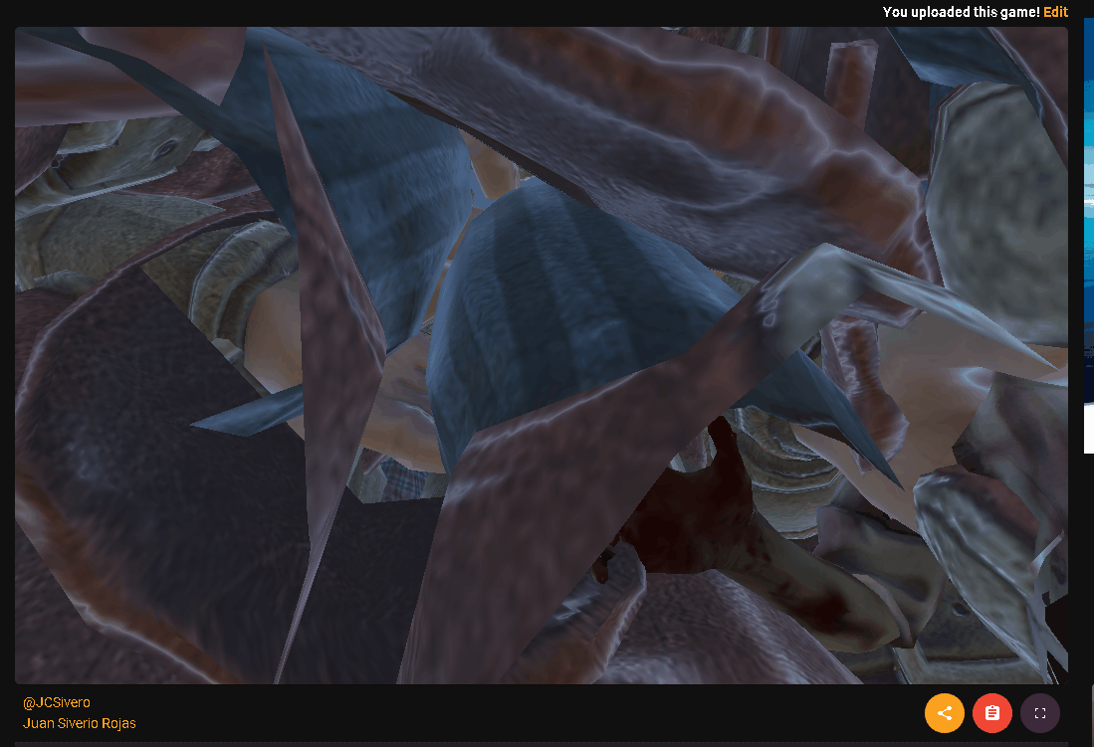1094x747 pixels.
Task: Click the small plaid-textured patch in the game
Action: coord(406,482)
